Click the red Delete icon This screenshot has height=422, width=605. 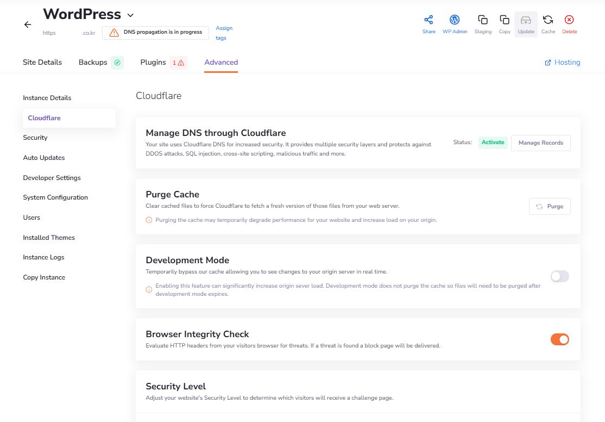[569, 20]
